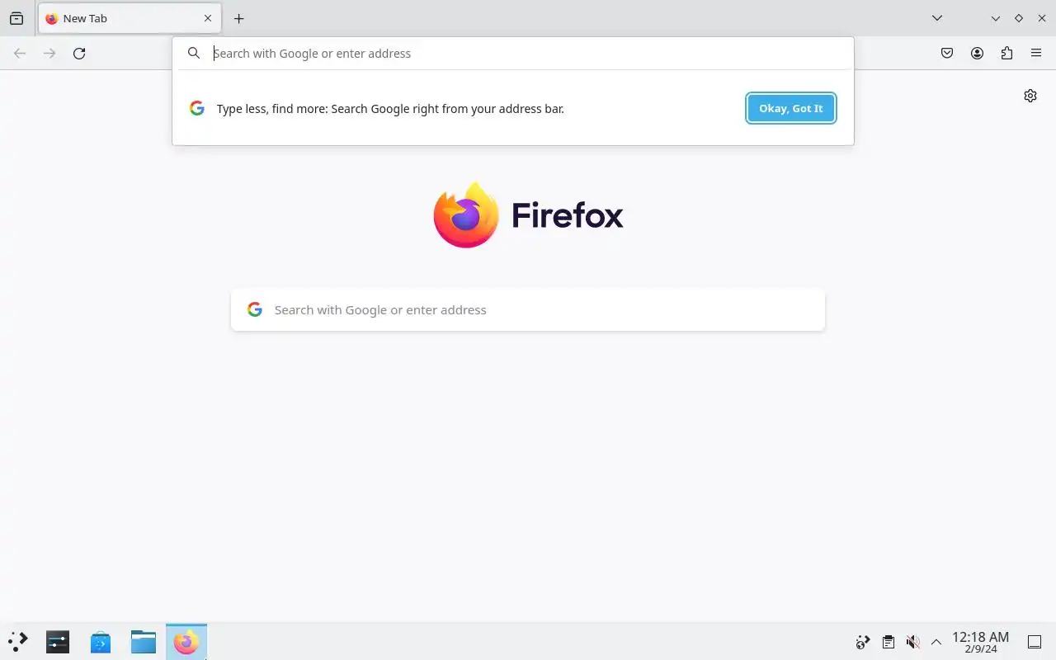Click the magnifier icon in address bar
This screenshot has width=1056, height=660.
click(194, 53)
